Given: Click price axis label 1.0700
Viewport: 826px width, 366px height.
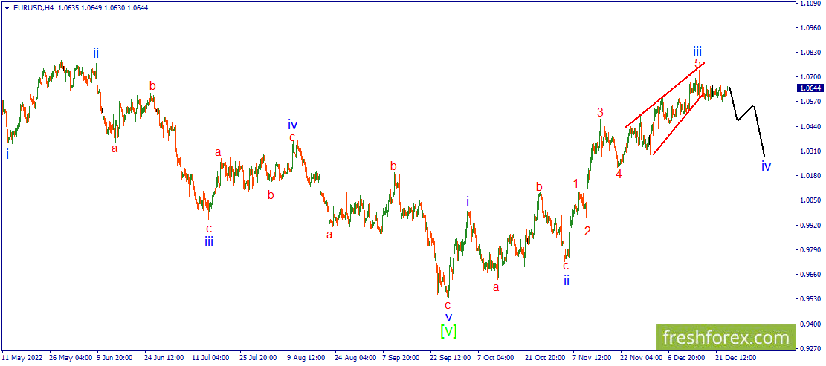Looking at the screenshot, I should point(810,77).
